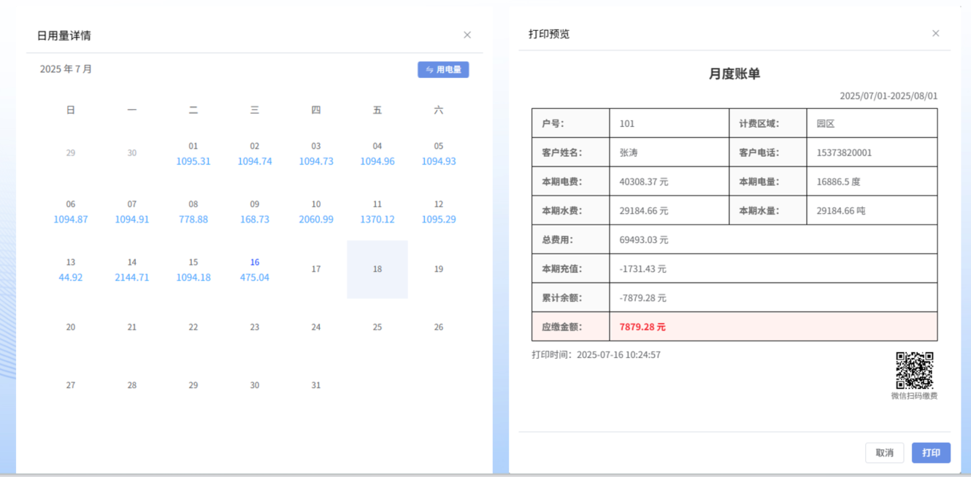Select July 01 with value 1095.31
971x477 pixels.
[193, 153]
